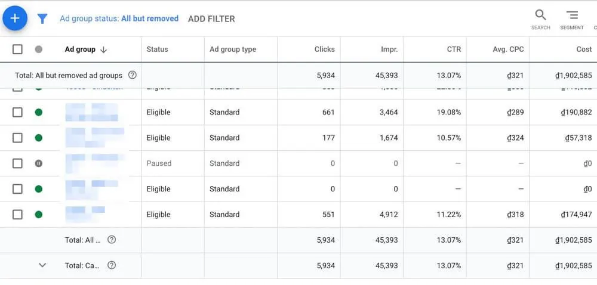Screen dimensions: 597x285
Task: Click the ₫57,318 cost cell
Action: pos(578,138)
